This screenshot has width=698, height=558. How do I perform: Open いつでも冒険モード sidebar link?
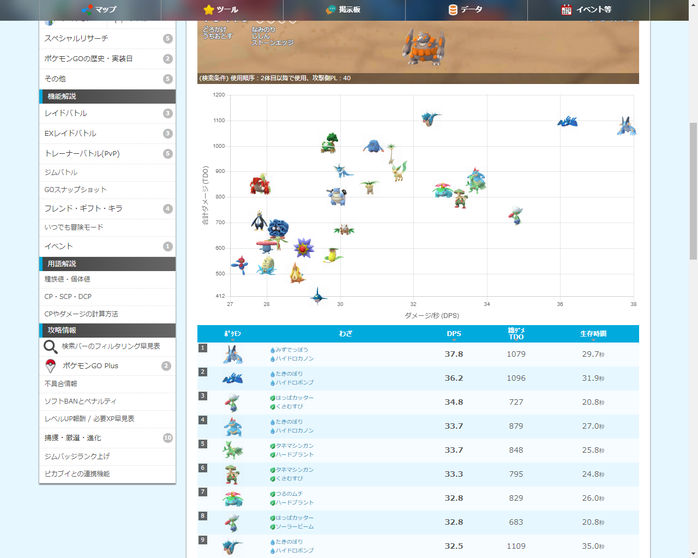click(107, 227)
